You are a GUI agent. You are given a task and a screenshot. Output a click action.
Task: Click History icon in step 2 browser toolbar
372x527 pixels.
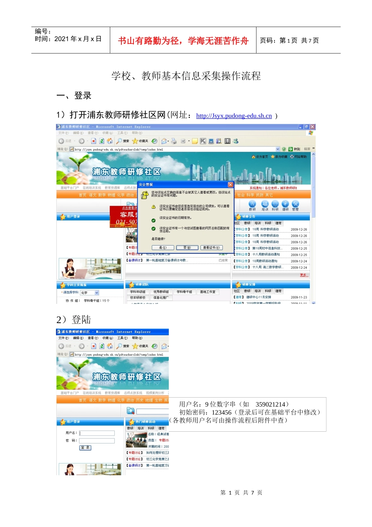(x=154, y=346)
